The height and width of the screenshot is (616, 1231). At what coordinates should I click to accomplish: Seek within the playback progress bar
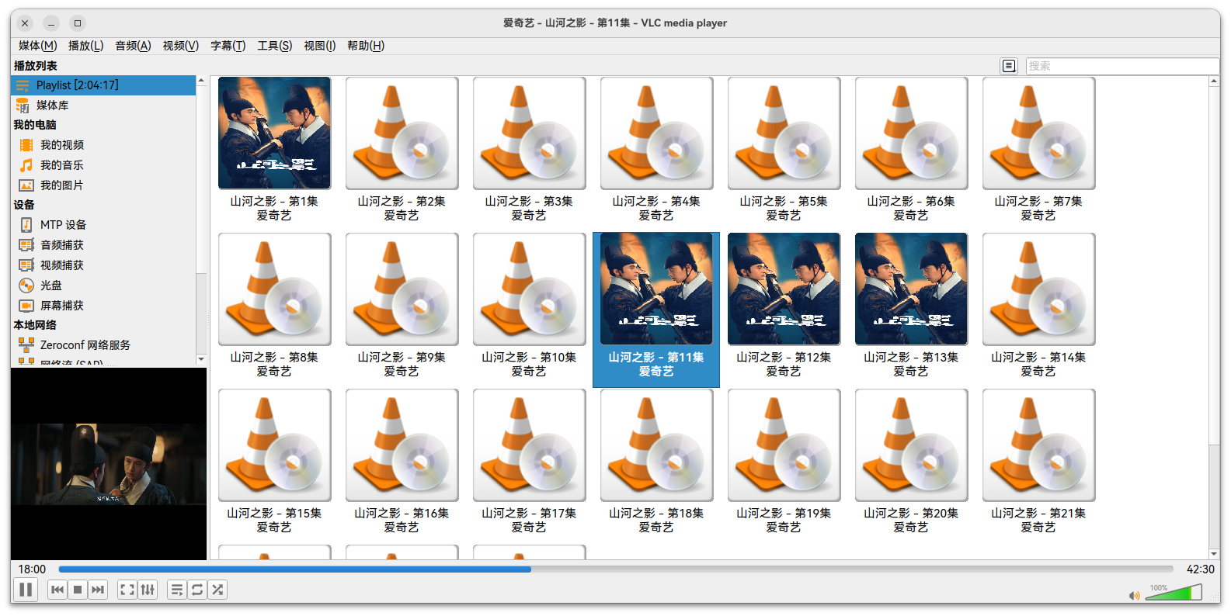tap(616, 569)
